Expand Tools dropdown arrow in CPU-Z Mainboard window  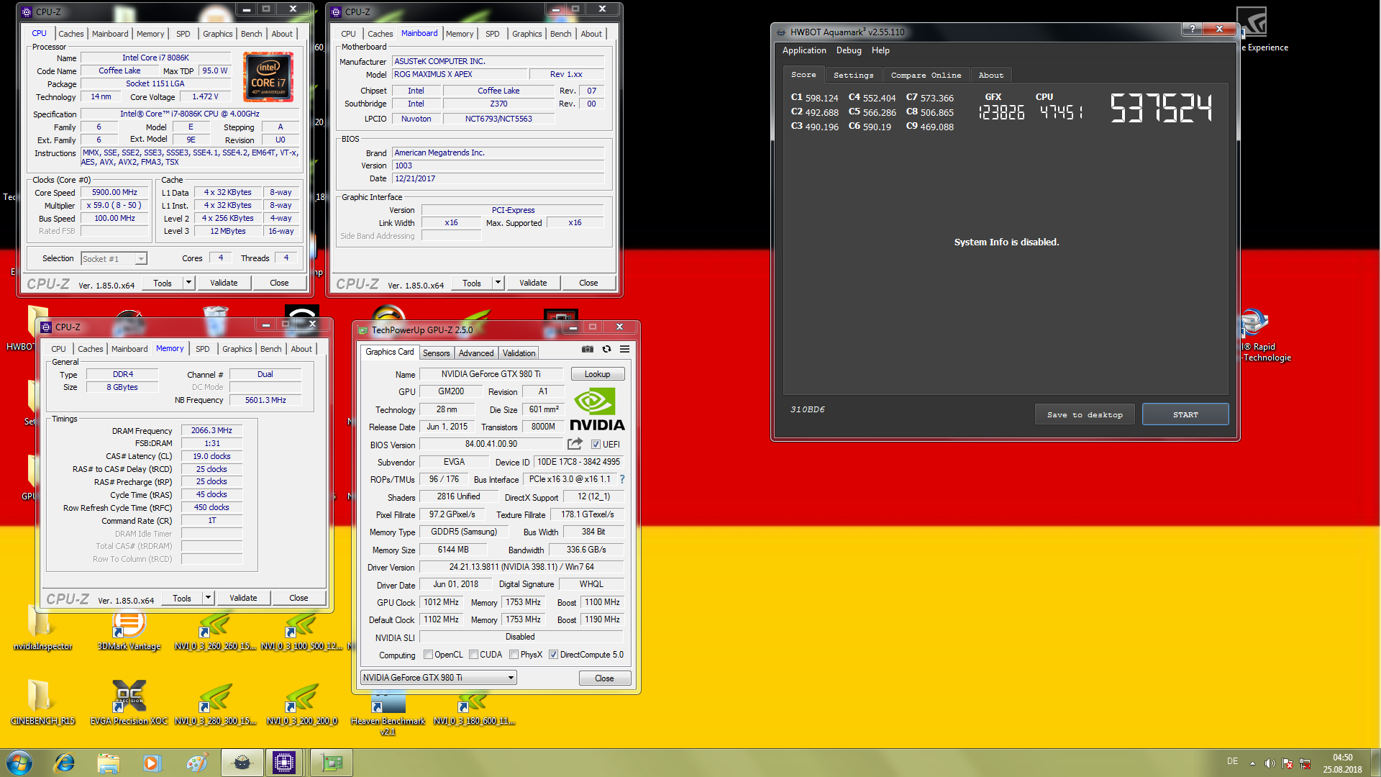(x=498, y=283)
